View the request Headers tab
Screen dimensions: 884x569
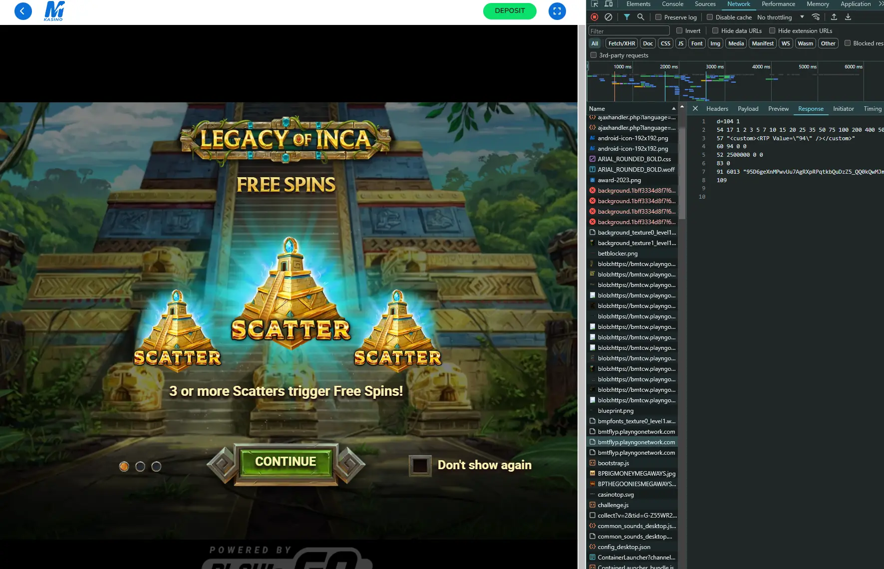[717, 108]
